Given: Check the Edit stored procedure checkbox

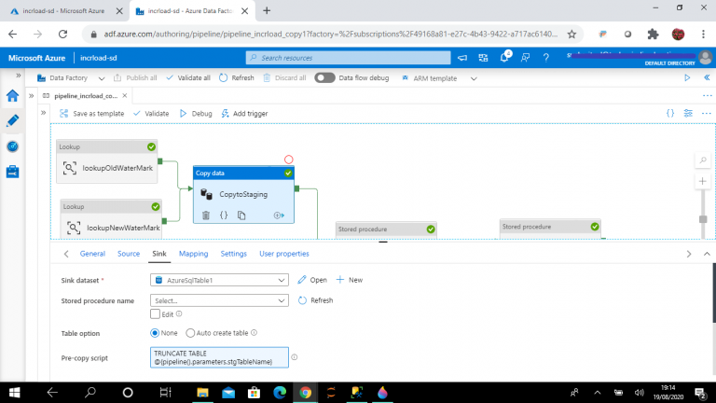Looking at the screenshot, I should pyautogui.click(x=156, y=313).
